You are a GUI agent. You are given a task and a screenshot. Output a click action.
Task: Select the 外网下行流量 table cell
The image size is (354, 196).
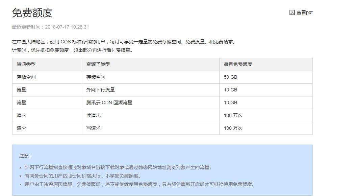[x=100, y=90]
